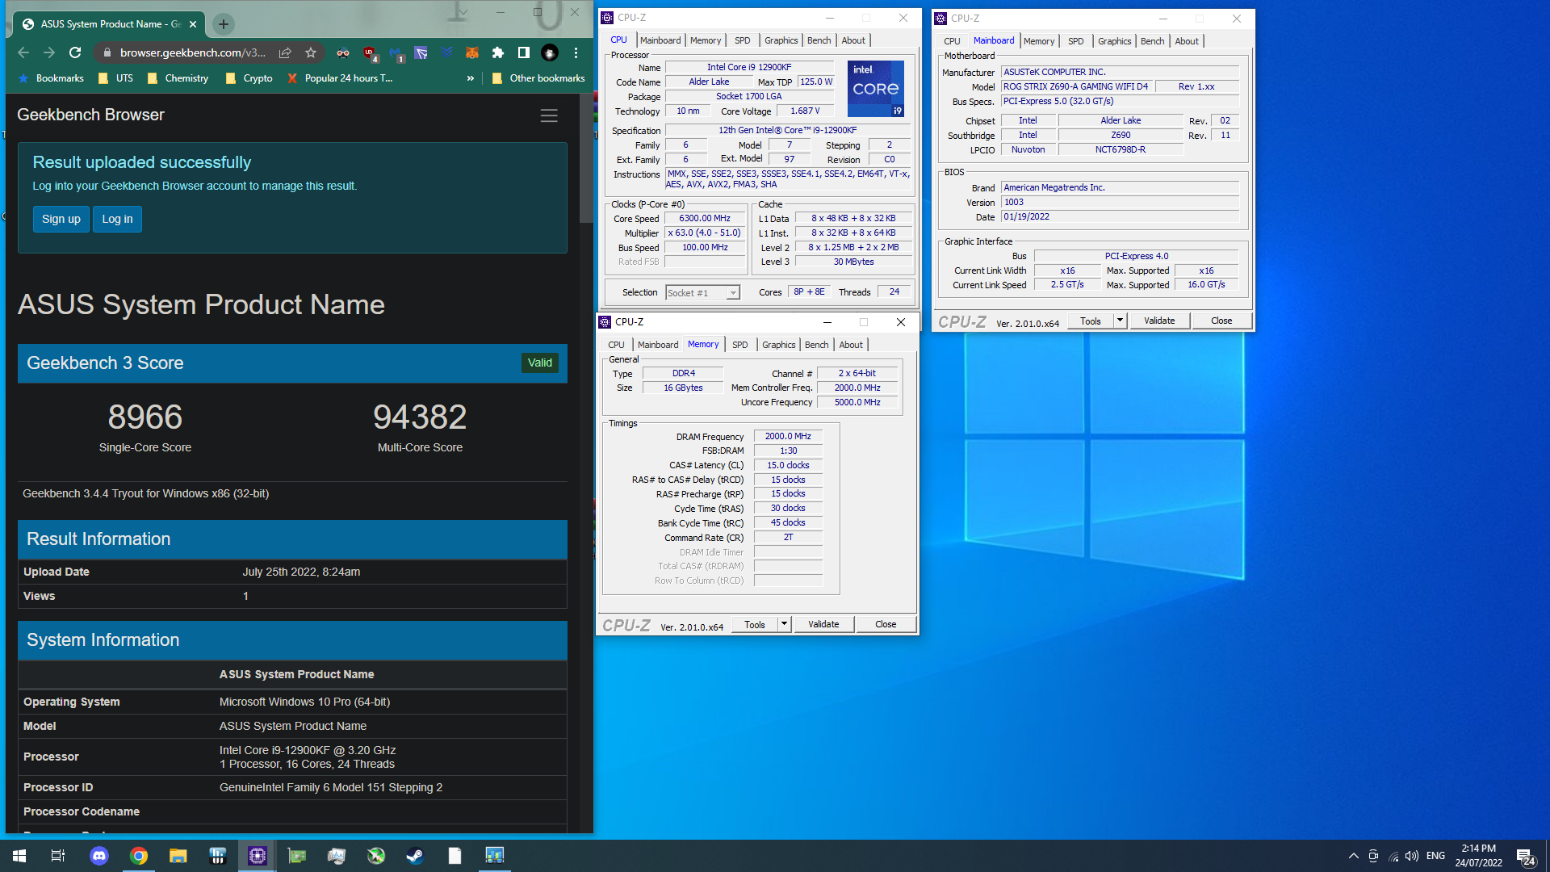Click the ENG language indicator
This screenshot has height=872, width=1550.
click(x=1435, y=856)
